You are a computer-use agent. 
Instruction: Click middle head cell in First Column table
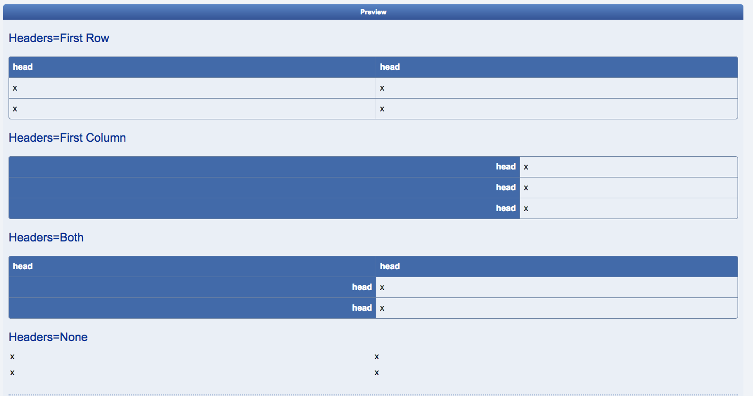264,188
